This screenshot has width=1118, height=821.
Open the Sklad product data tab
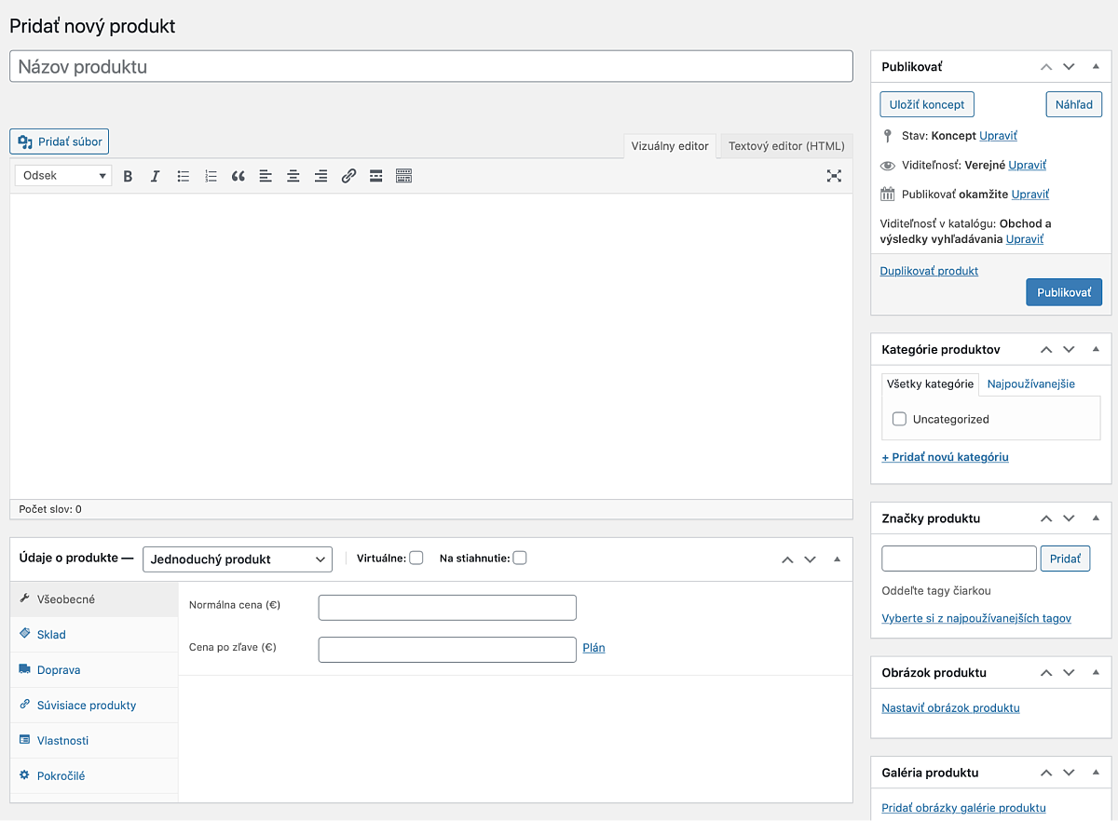tap(94, 635)
